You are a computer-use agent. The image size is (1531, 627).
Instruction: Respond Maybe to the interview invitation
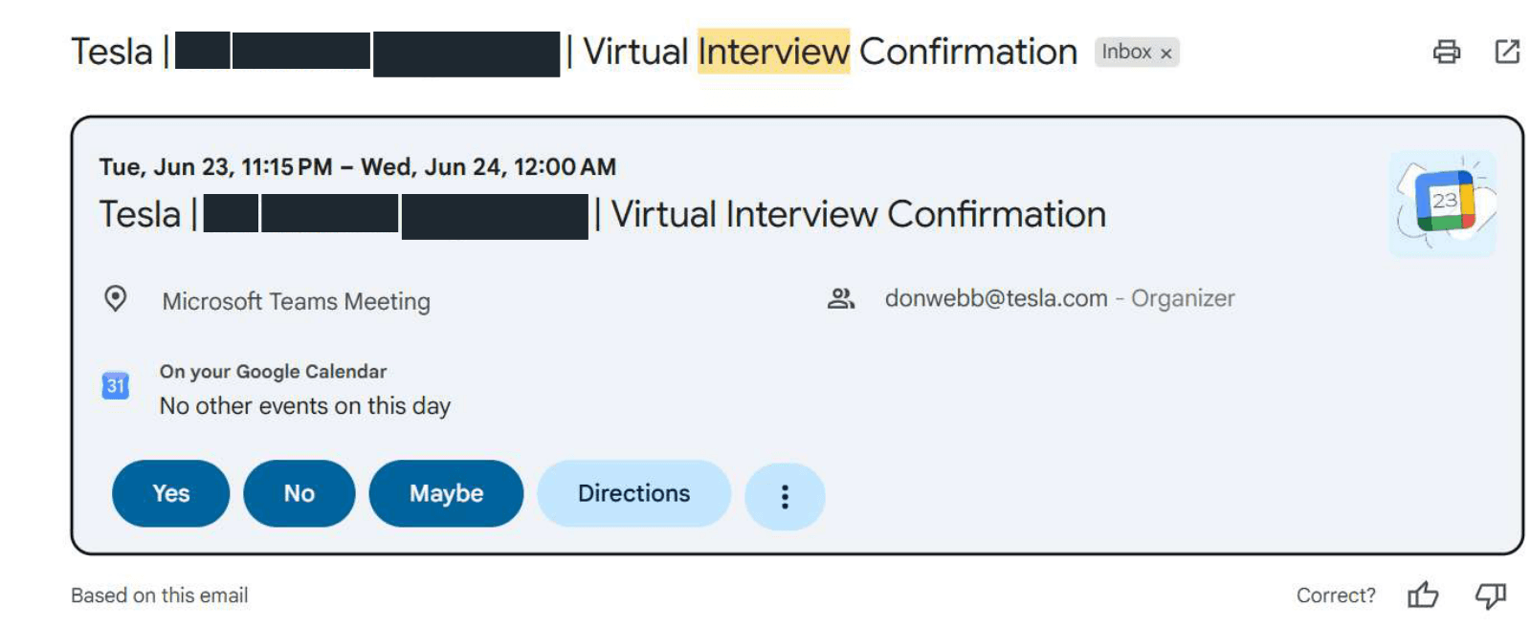coord(446,493)
